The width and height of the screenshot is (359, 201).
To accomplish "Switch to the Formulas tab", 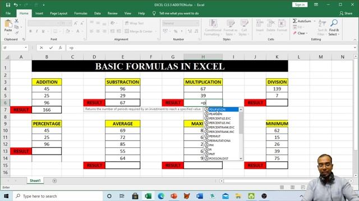I will (x=81, y=13).
